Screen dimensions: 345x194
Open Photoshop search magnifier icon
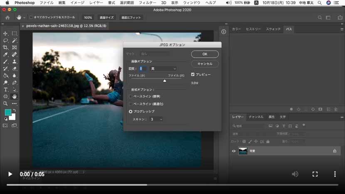point(320,17)
